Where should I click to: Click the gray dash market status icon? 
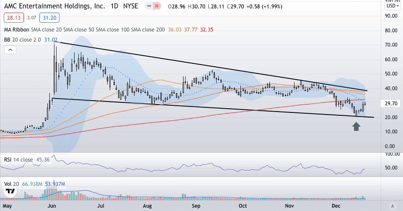click(x=149, y=6)
